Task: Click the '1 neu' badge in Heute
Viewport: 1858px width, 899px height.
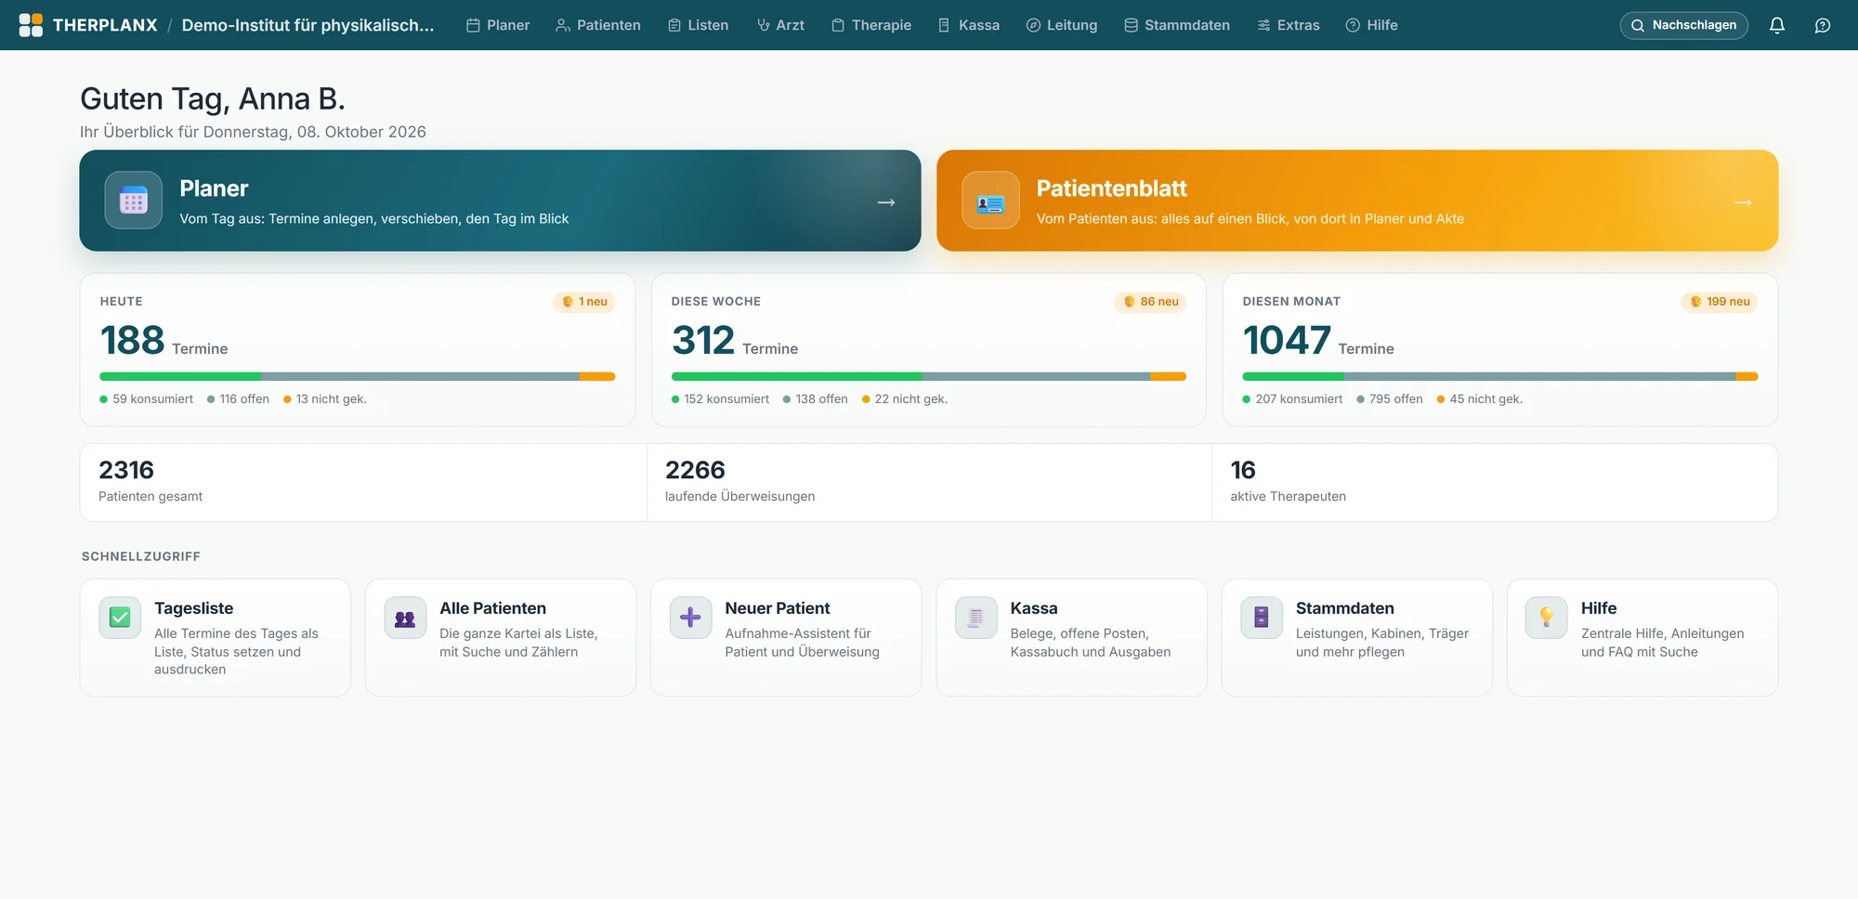Action: pos(584,302)
